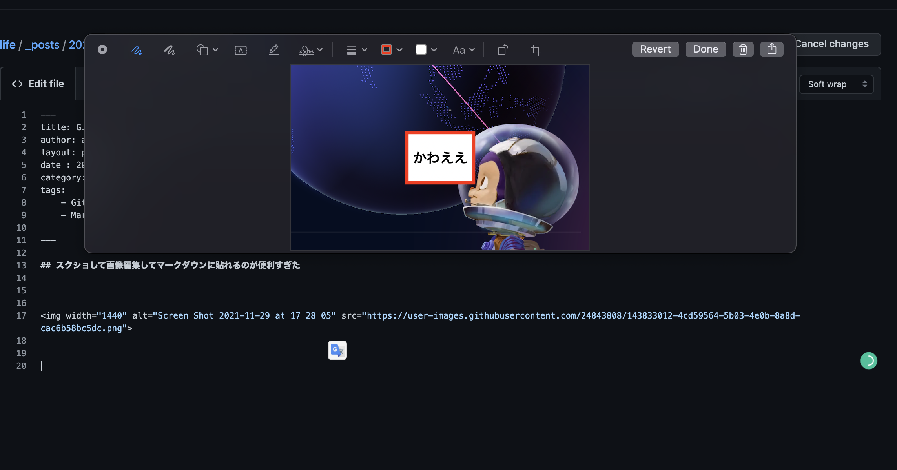Image resolution: width=897 pixels, height=470 pixels.
Task: Select the Highlight pen tool
Action: pos(273,50)
